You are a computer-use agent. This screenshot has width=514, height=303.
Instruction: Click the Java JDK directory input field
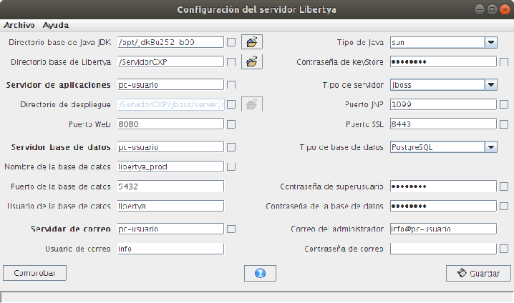(x=170, y=42)
